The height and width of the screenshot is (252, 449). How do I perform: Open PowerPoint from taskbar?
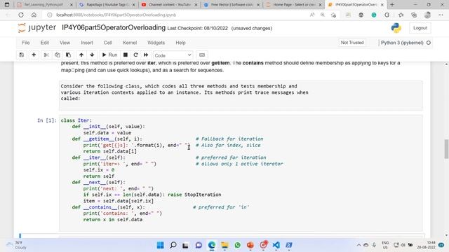250,245
